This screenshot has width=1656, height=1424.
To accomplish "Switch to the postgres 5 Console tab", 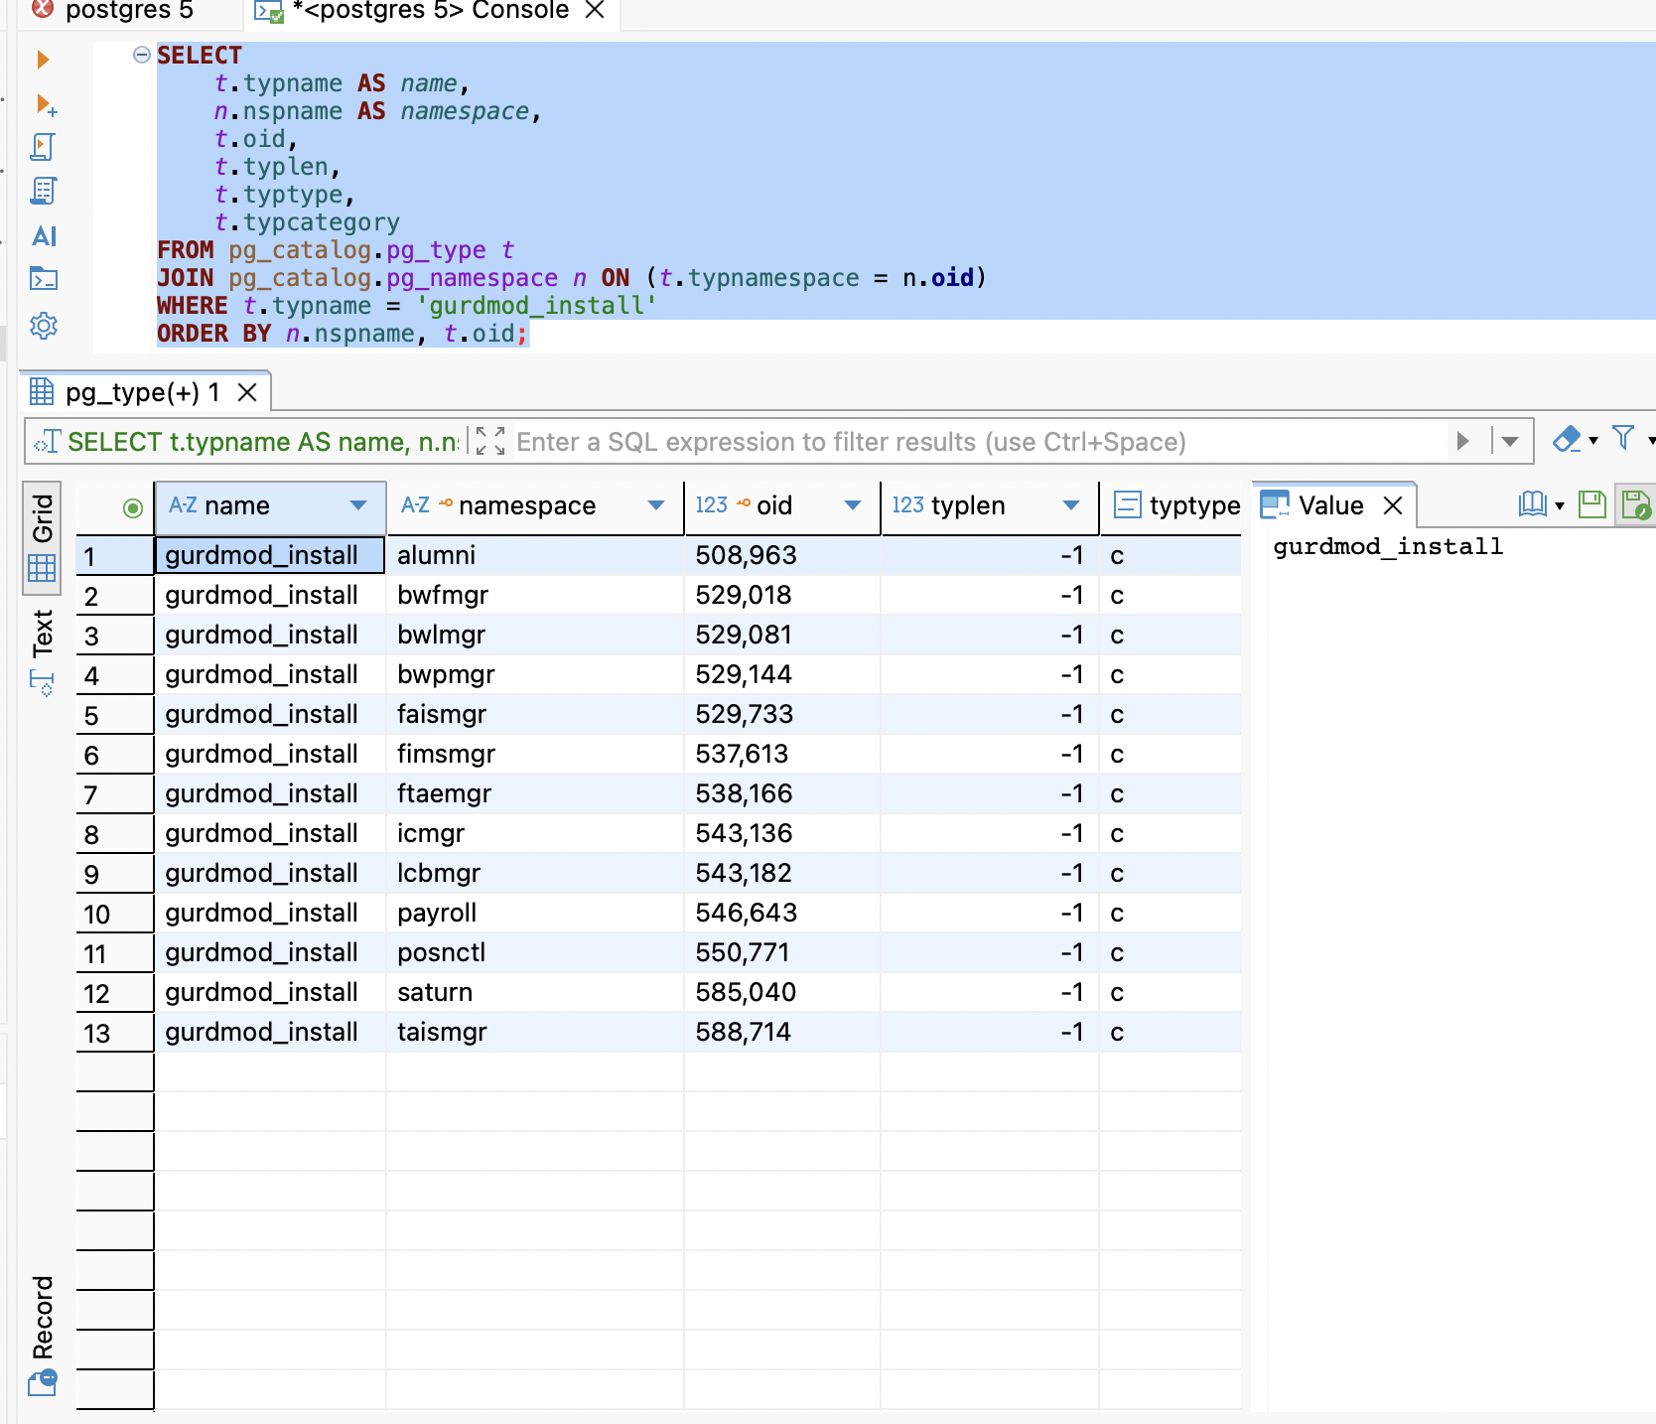I will tap(430, 11).
